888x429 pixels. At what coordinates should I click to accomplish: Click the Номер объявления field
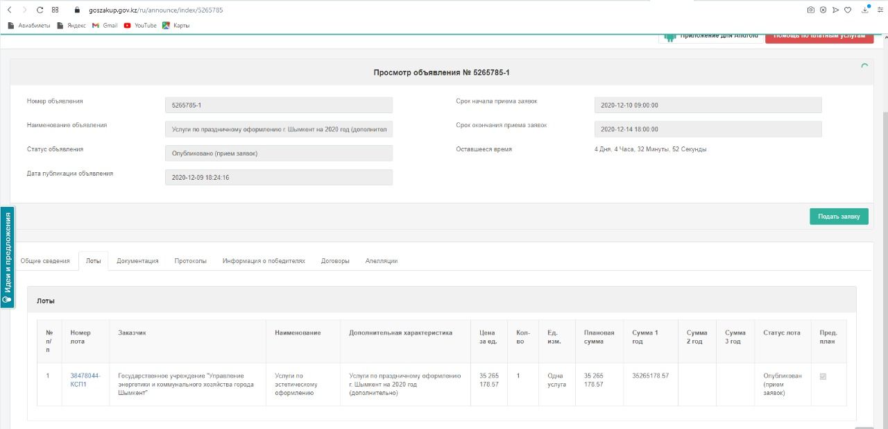pos(279,106)
